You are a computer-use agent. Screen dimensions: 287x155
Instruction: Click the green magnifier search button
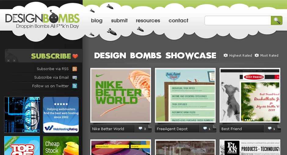[x=277, y=20]
